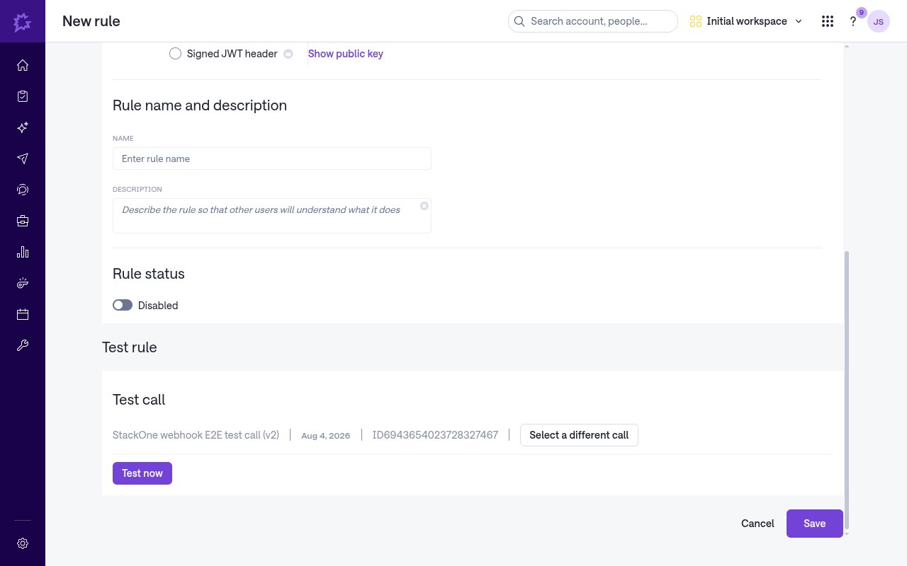The image size is (907, 566).
Task: Click the page vertical scrollbar thumb
Action: (846, 391)
